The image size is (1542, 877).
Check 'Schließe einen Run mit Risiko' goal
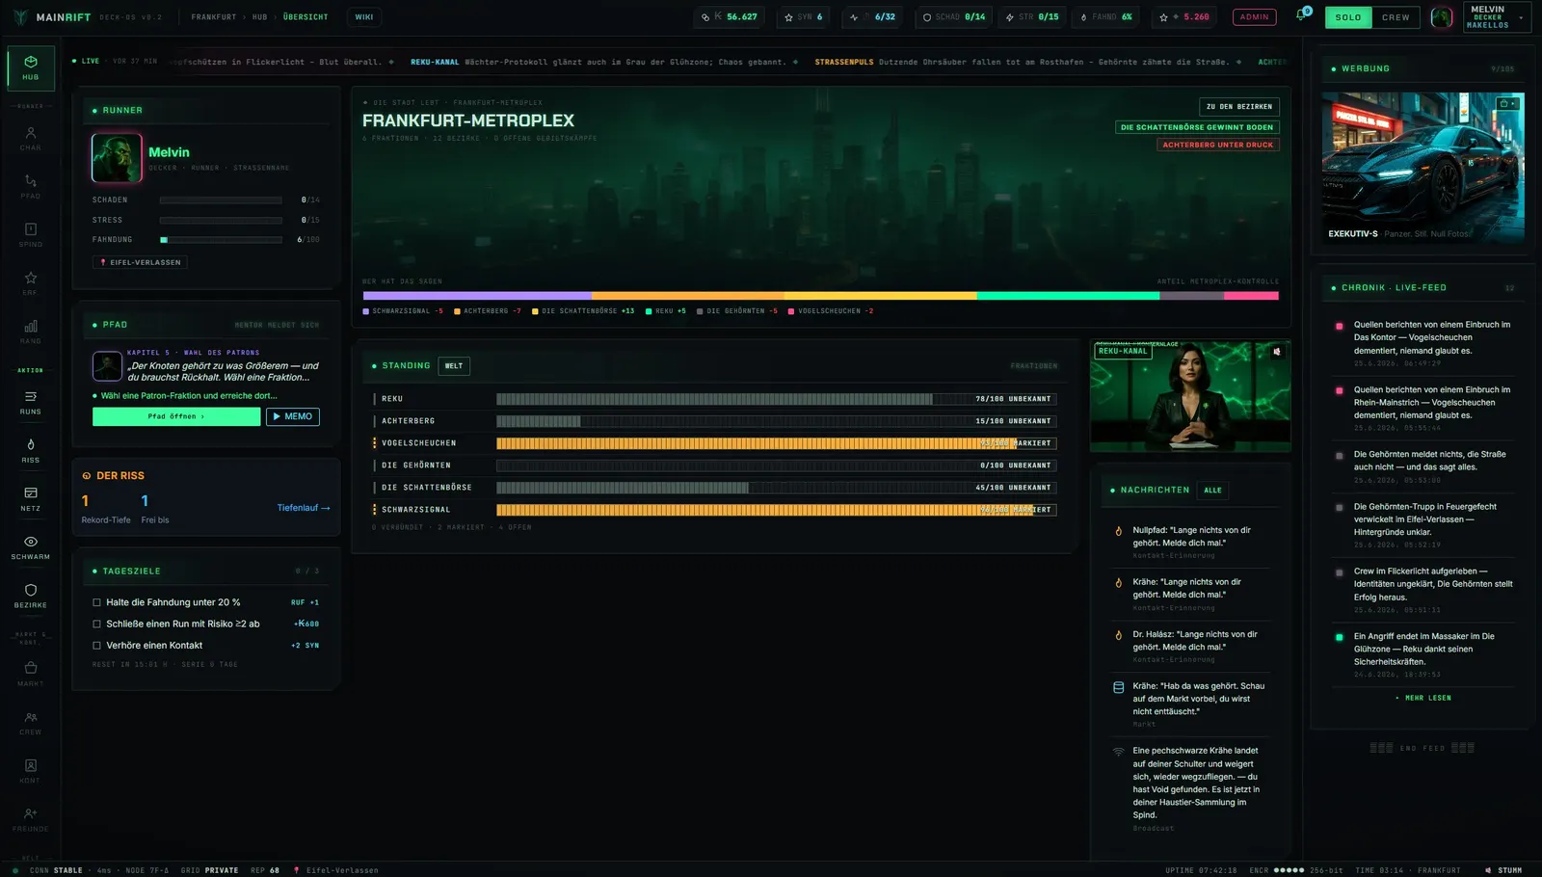[96, 624]
